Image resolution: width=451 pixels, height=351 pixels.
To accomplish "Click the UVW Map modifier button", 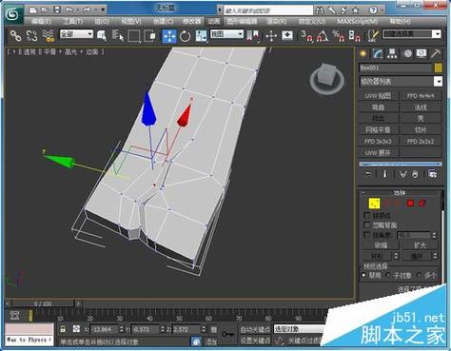I will [378, 96].
